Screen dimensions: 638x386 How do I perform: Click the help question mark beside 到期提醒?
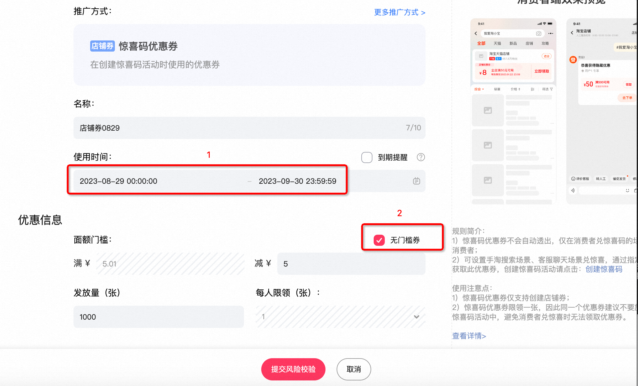(x=421, y=157)
